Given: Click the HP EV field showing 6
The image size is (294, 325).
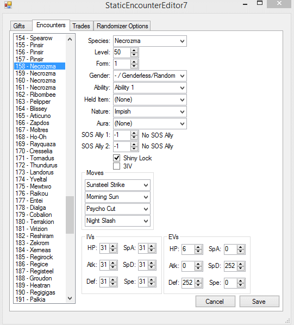Looking at the screenshot, I should pyautogui.click(x=188, y=249).
